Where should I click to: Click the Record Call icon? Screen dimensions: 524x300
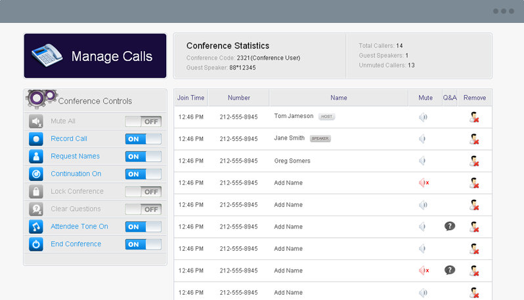35,139
